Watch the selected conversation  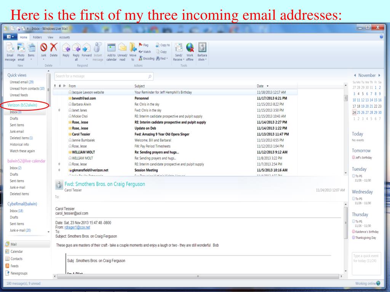pyautogui.click(x=145, y=52)
